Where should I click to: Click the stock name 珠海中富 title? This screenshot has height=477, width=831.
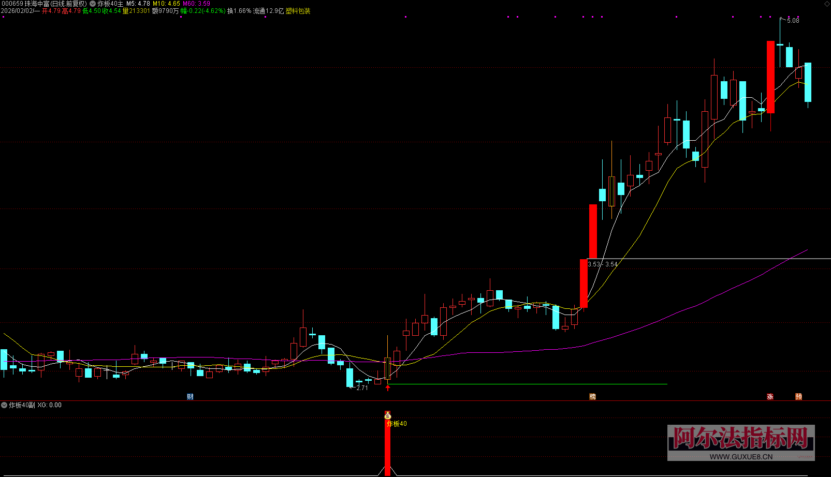click(37, 4)
